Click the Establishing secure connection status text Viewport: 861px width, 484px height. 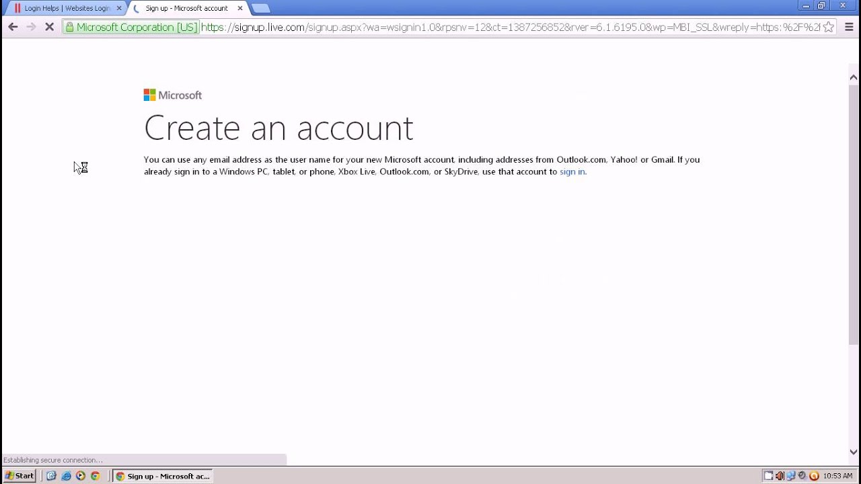coord(53,460)
